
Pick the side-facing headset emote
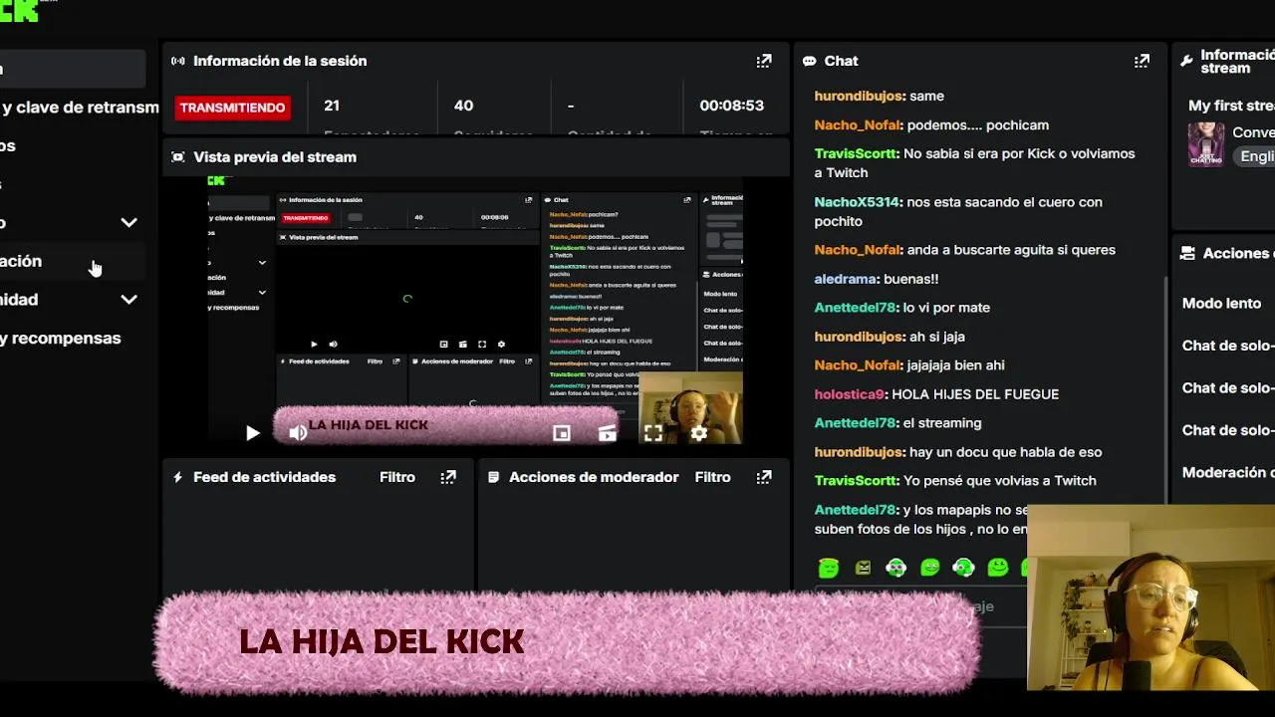[963, 568]
